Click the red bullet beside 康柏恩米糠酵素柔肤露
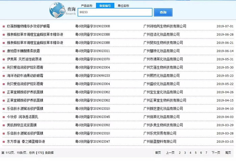The width and height of the screenshot is (236, 161). [4, 51]
